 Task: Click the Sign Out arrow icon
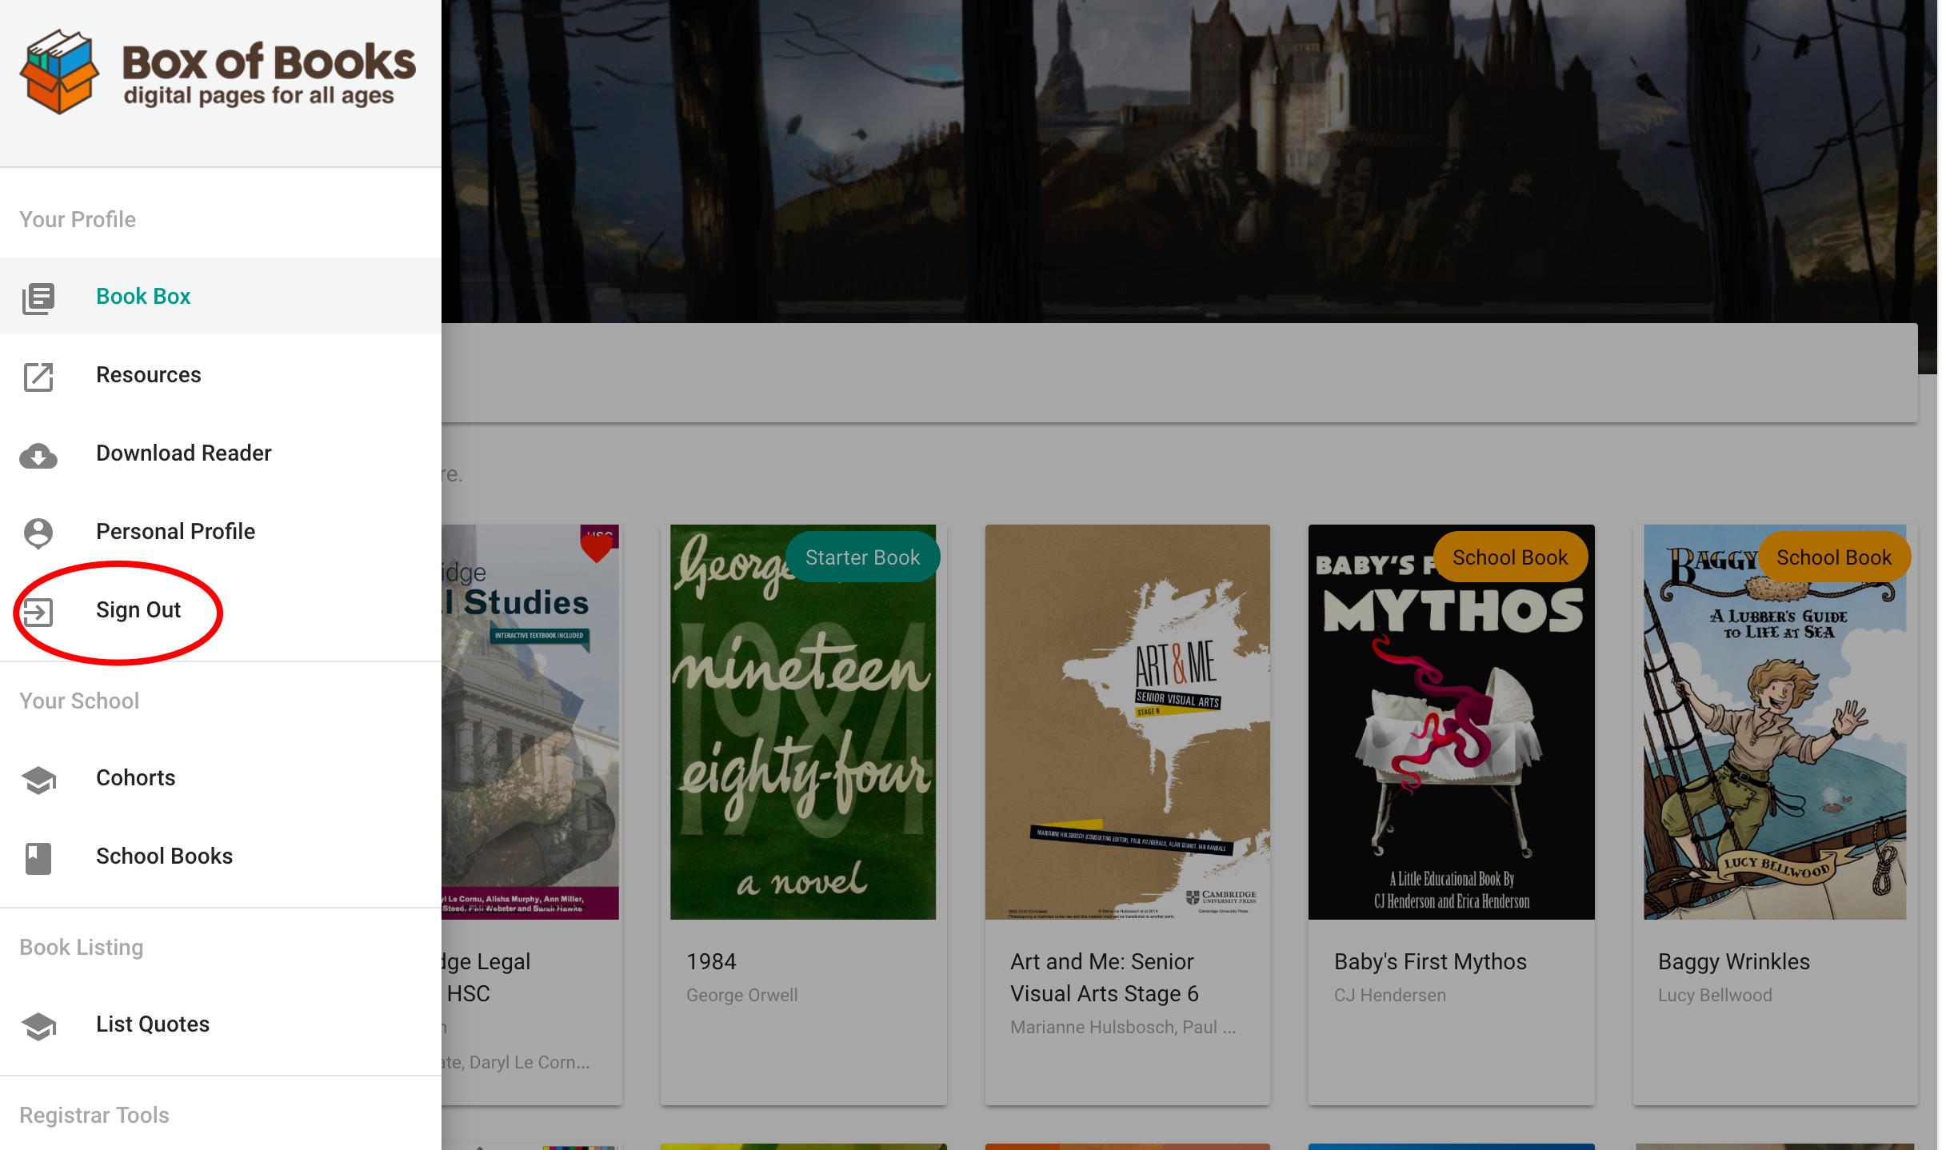point(38,613)
